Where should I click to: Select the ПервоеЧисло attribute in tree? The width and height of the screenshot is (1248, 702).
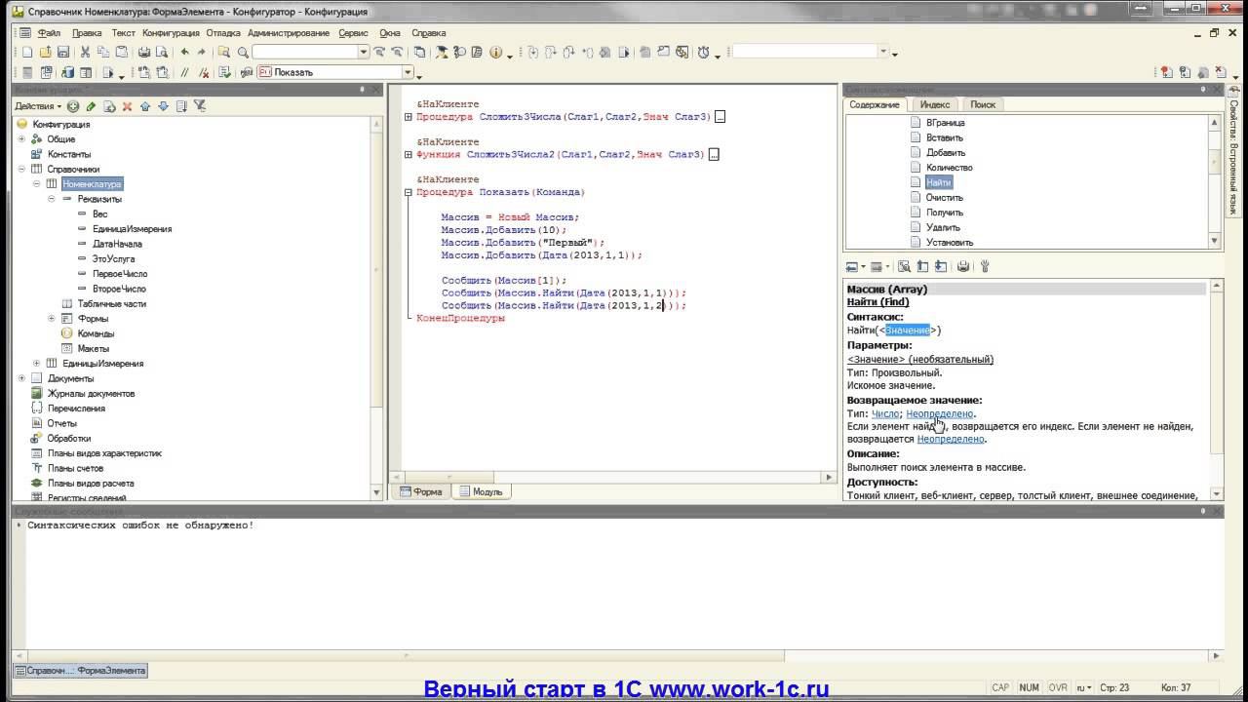119,274
